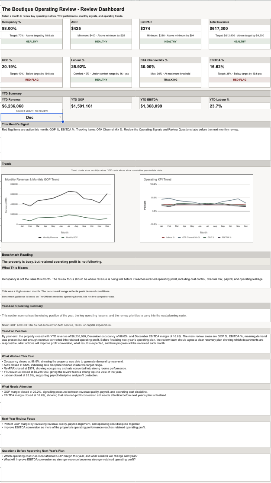Select the Total Revenue value $617,300

click(240, 29)
